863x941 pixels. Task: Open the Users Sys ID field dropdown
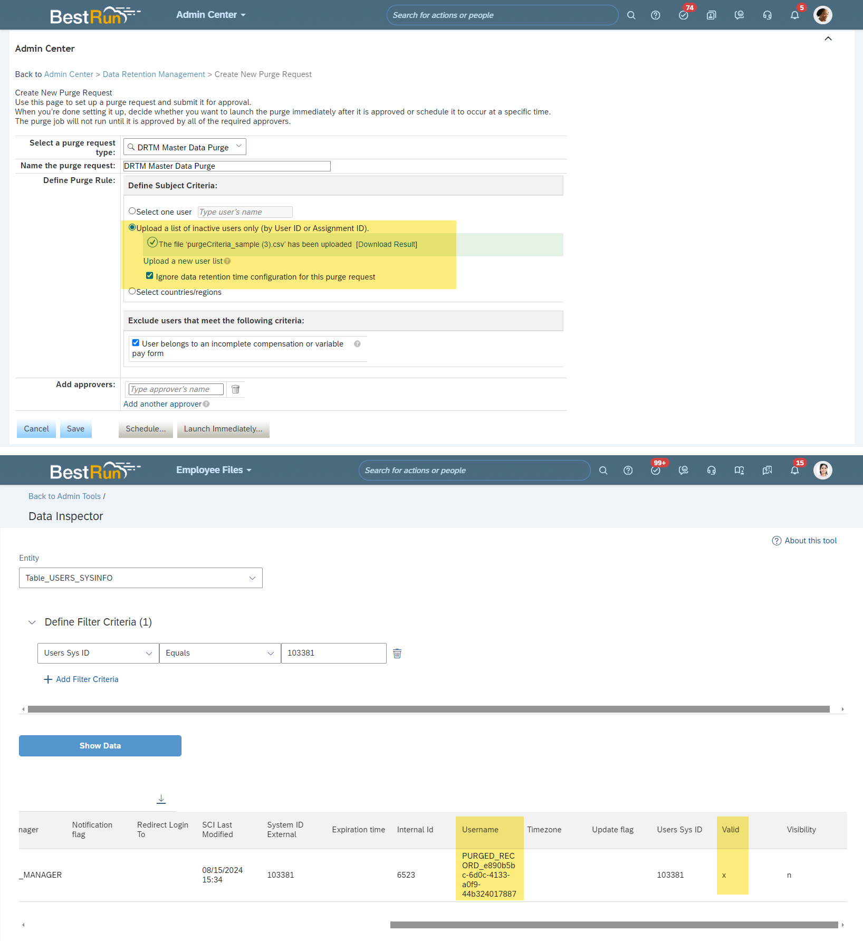[x=98, y=654]
